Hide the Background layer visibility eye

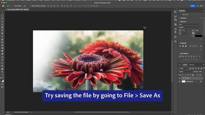(179, 81)
